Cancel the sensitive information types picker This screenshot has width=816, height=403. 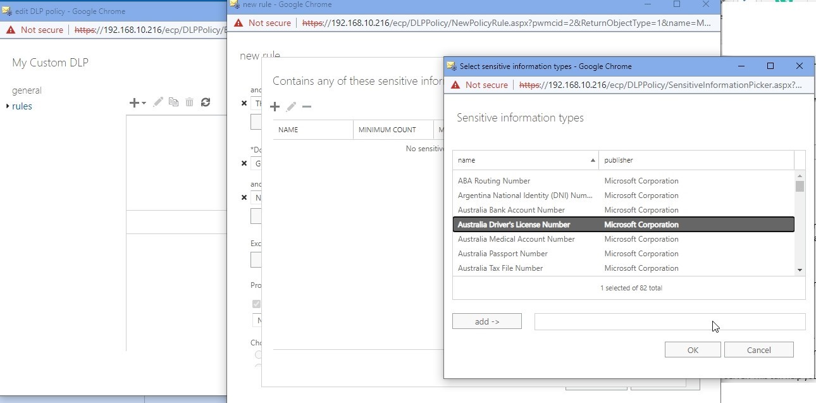coord(758,350)
